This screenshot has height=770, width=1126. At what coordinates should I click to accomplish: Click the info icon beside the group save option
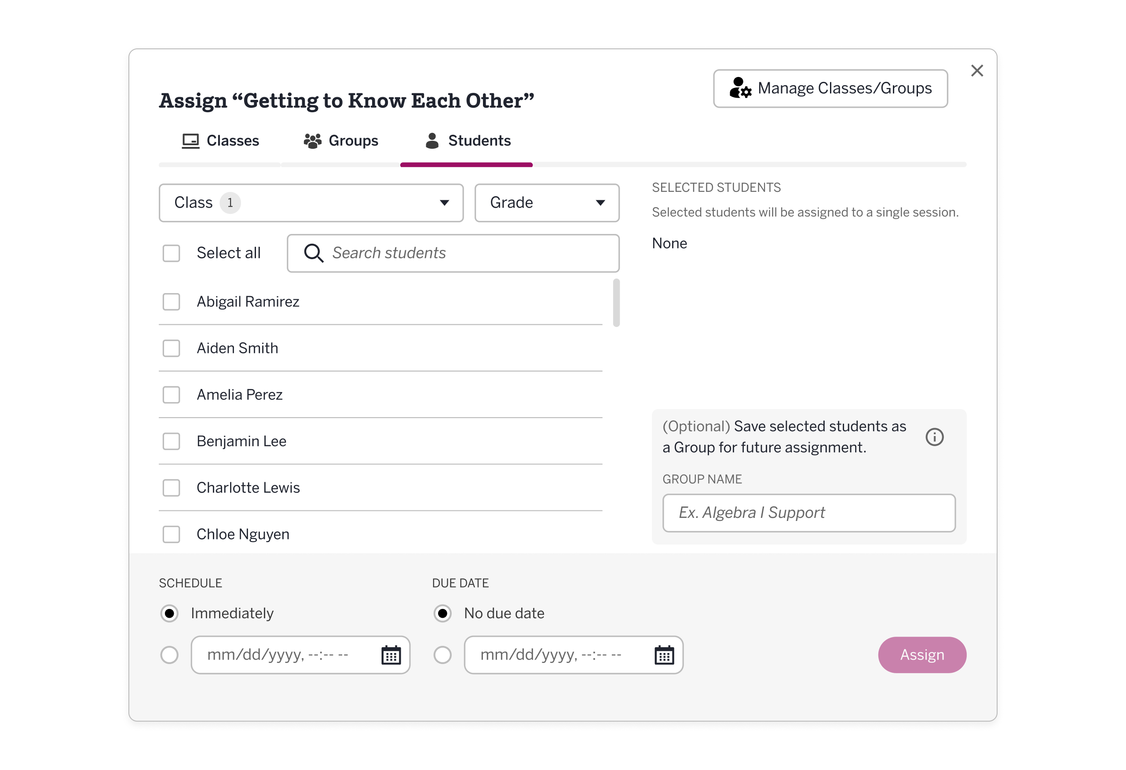click(x=936, y=436)
